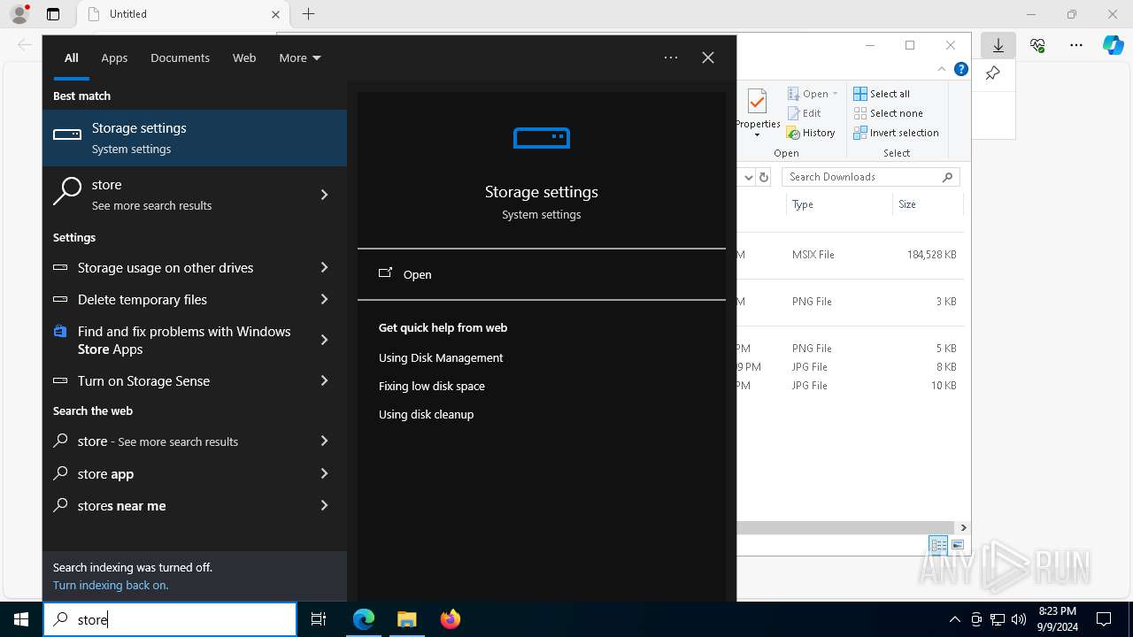The width and height of the screenshot is (1133, 637).
Task: Click the store search magnifier icon result
Action: tap(67, 191)
